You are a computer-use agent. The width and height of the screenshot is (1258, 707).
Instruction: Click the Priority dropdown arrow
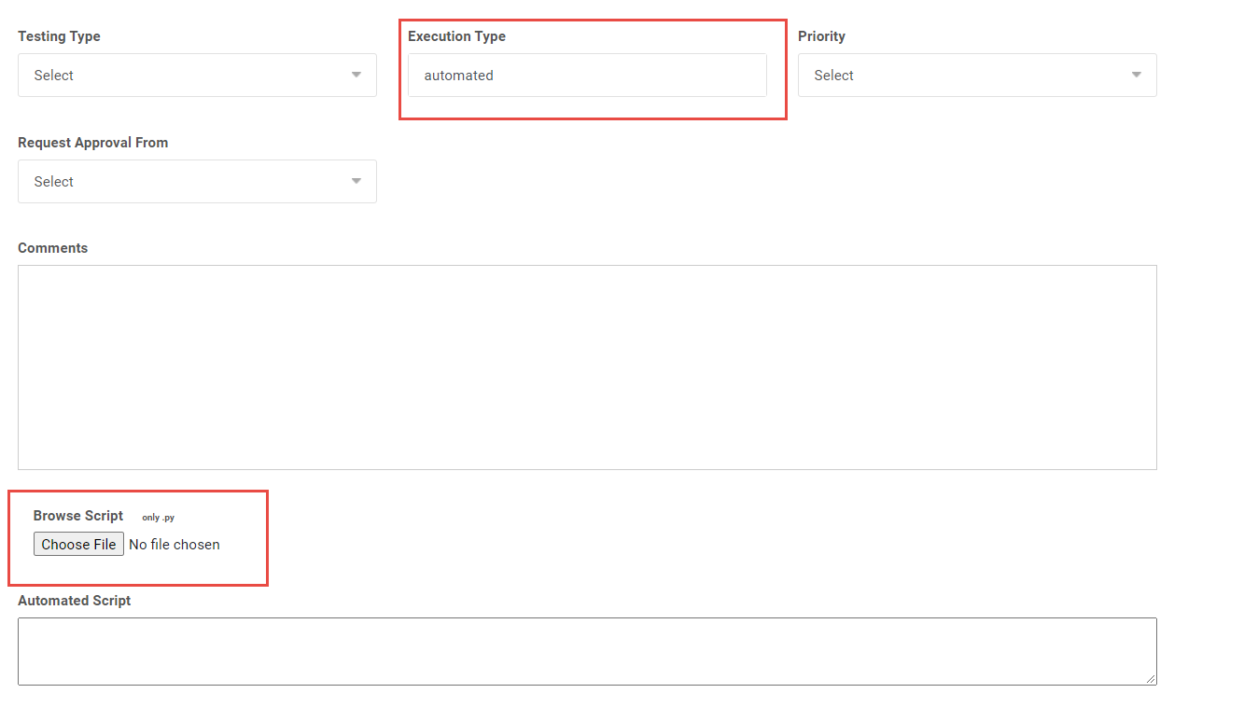coord(1137,75)
